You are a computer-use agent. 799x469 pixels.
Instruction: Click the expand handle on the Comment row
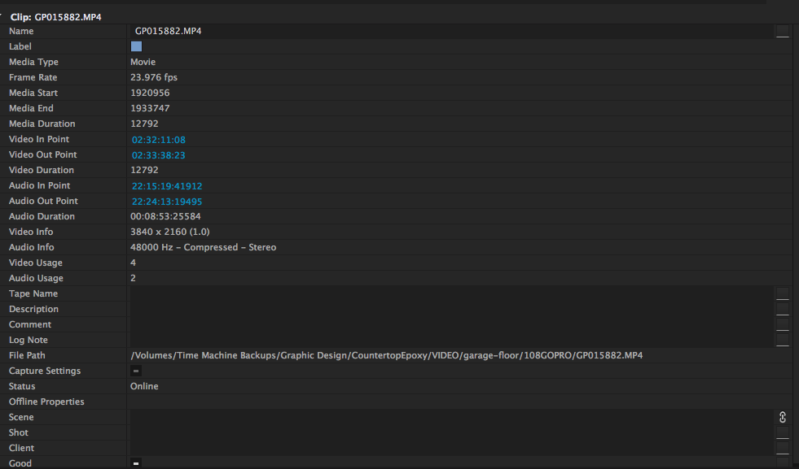click(782, 324)
